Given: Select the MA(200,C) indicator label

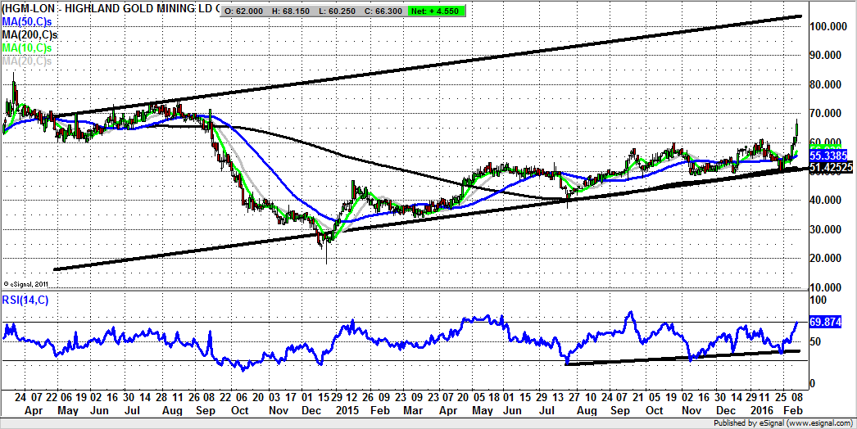Looking at the screenshot, I should coord(29,35).
